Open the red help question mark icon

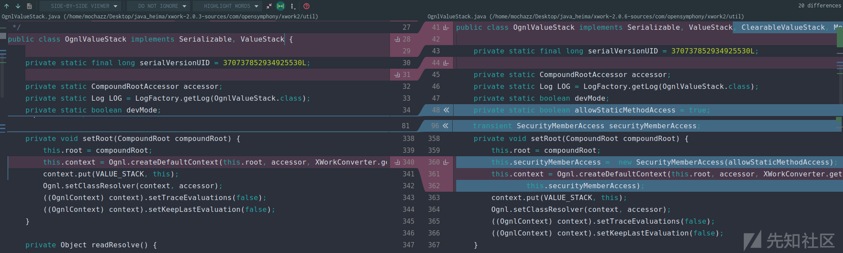click(x=306, y=6)
